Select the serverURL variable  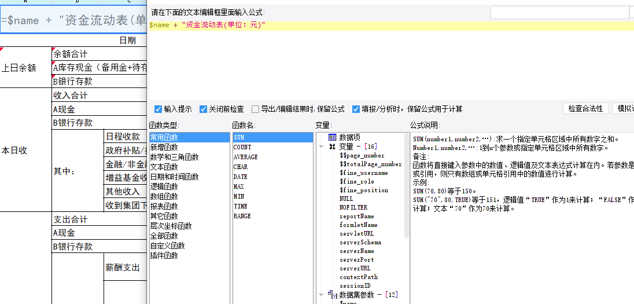(355, 268)
